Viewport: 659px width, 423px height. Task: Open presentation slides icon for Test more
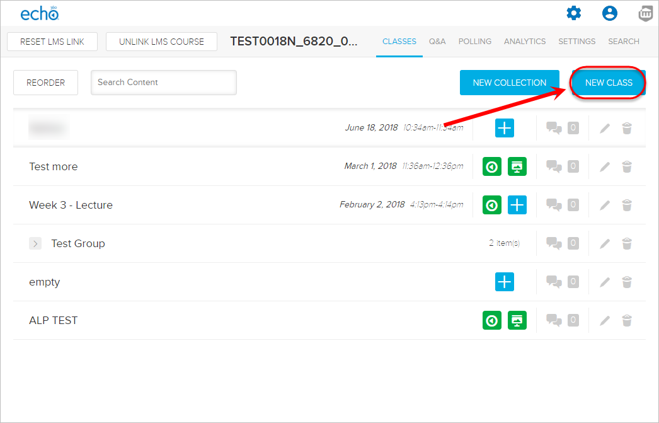pyautogui.click(x=517, y=166)
